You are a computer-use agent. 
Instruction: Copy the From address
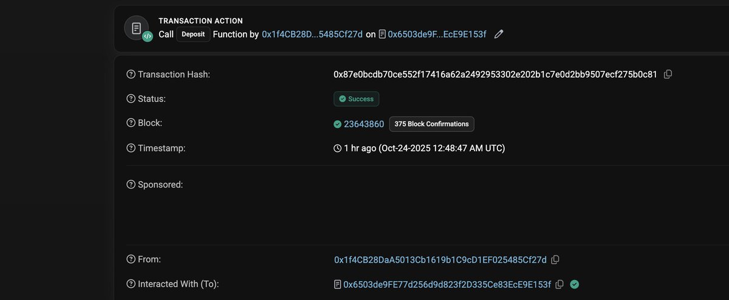(x=555, y=260)
